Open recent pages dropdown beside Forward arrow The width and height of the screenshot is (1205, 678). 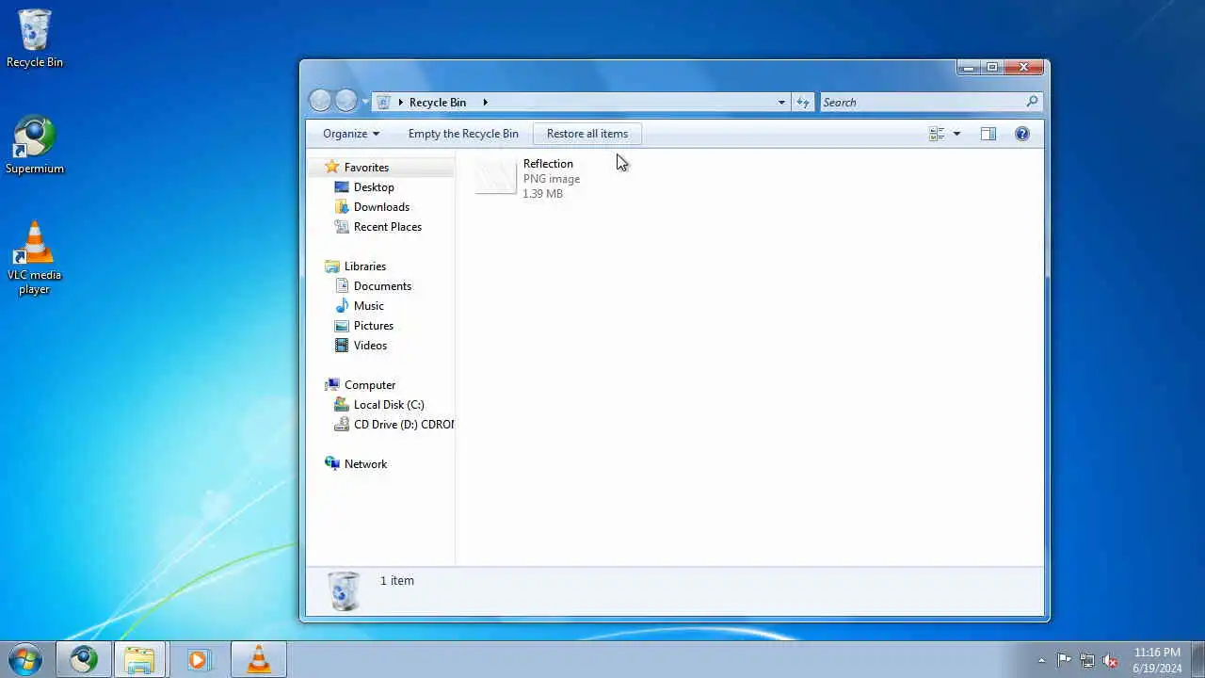[x=365, y=102]
